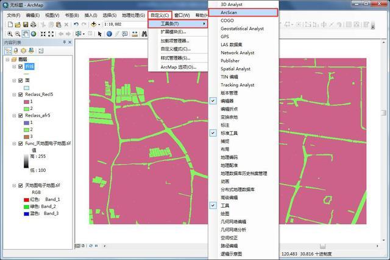
Task: Click the Fixed Zoom In icon
Action: click(43, 34)
